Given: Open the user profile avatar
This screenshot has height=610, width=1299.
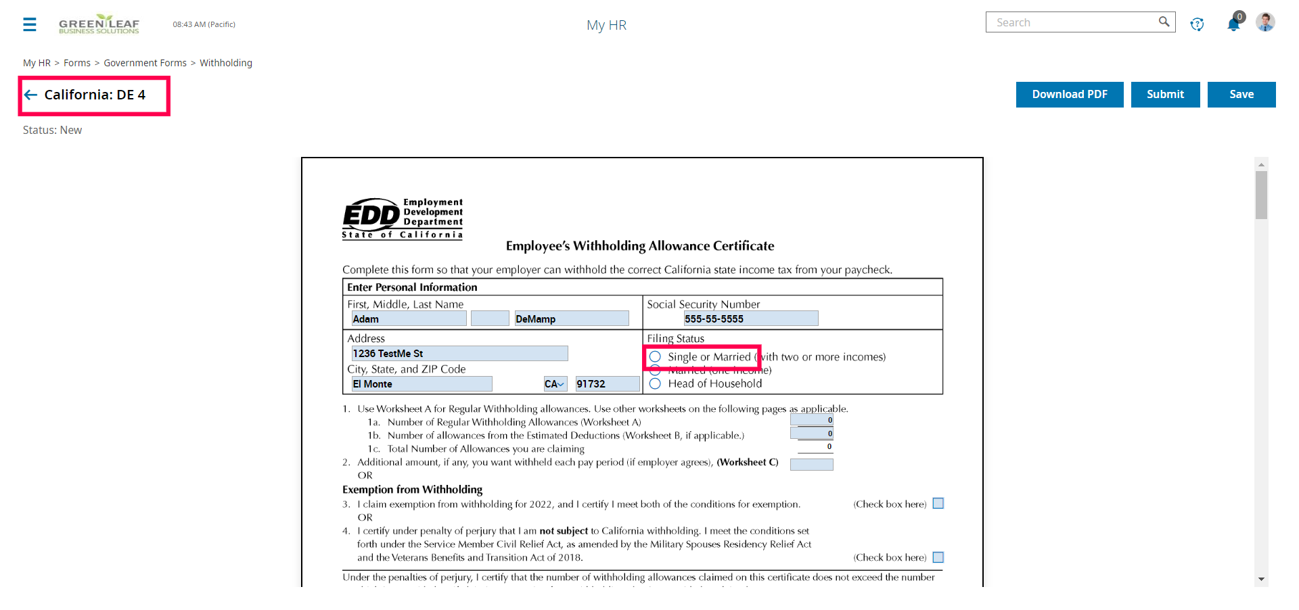Looking at the screenshot, I should (1265, 22).
